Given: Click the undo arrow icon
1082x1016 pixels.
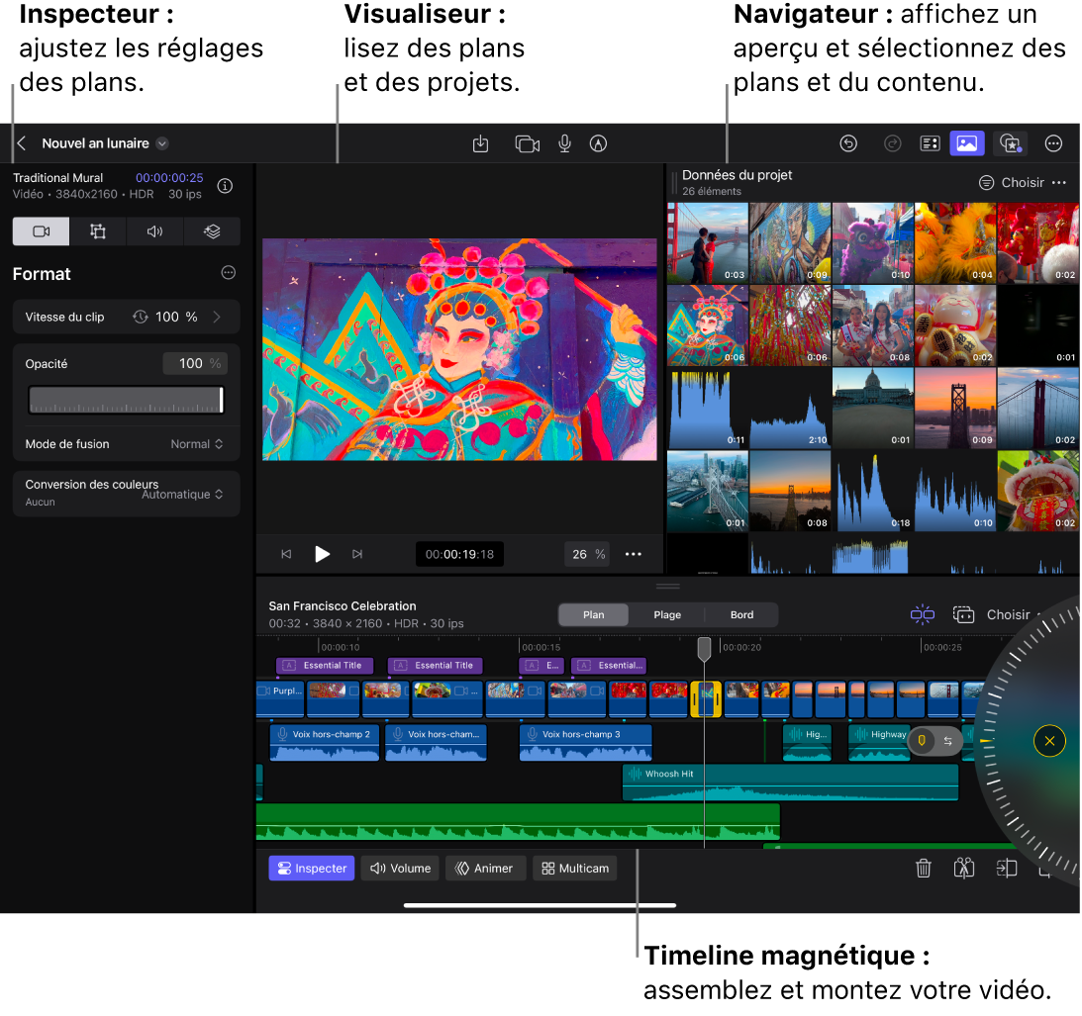Looking at the screenshot, I should click(x=848, y=143).
